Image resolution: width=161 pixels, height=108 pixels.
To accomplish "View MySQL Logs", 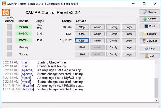I will 129,34.
